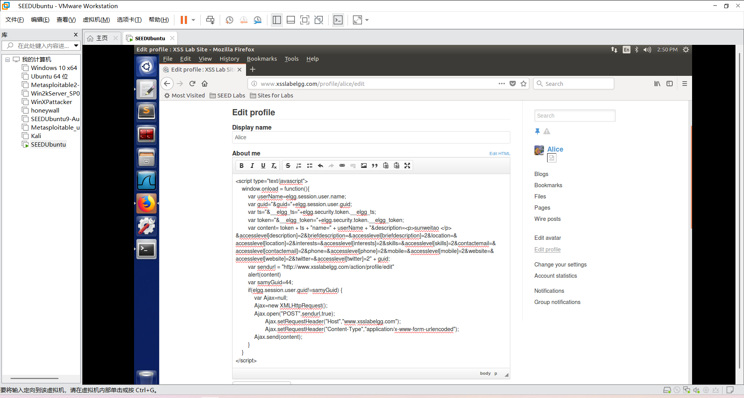Paste as plain text
The image size is (744, 398).
point(386,166)
